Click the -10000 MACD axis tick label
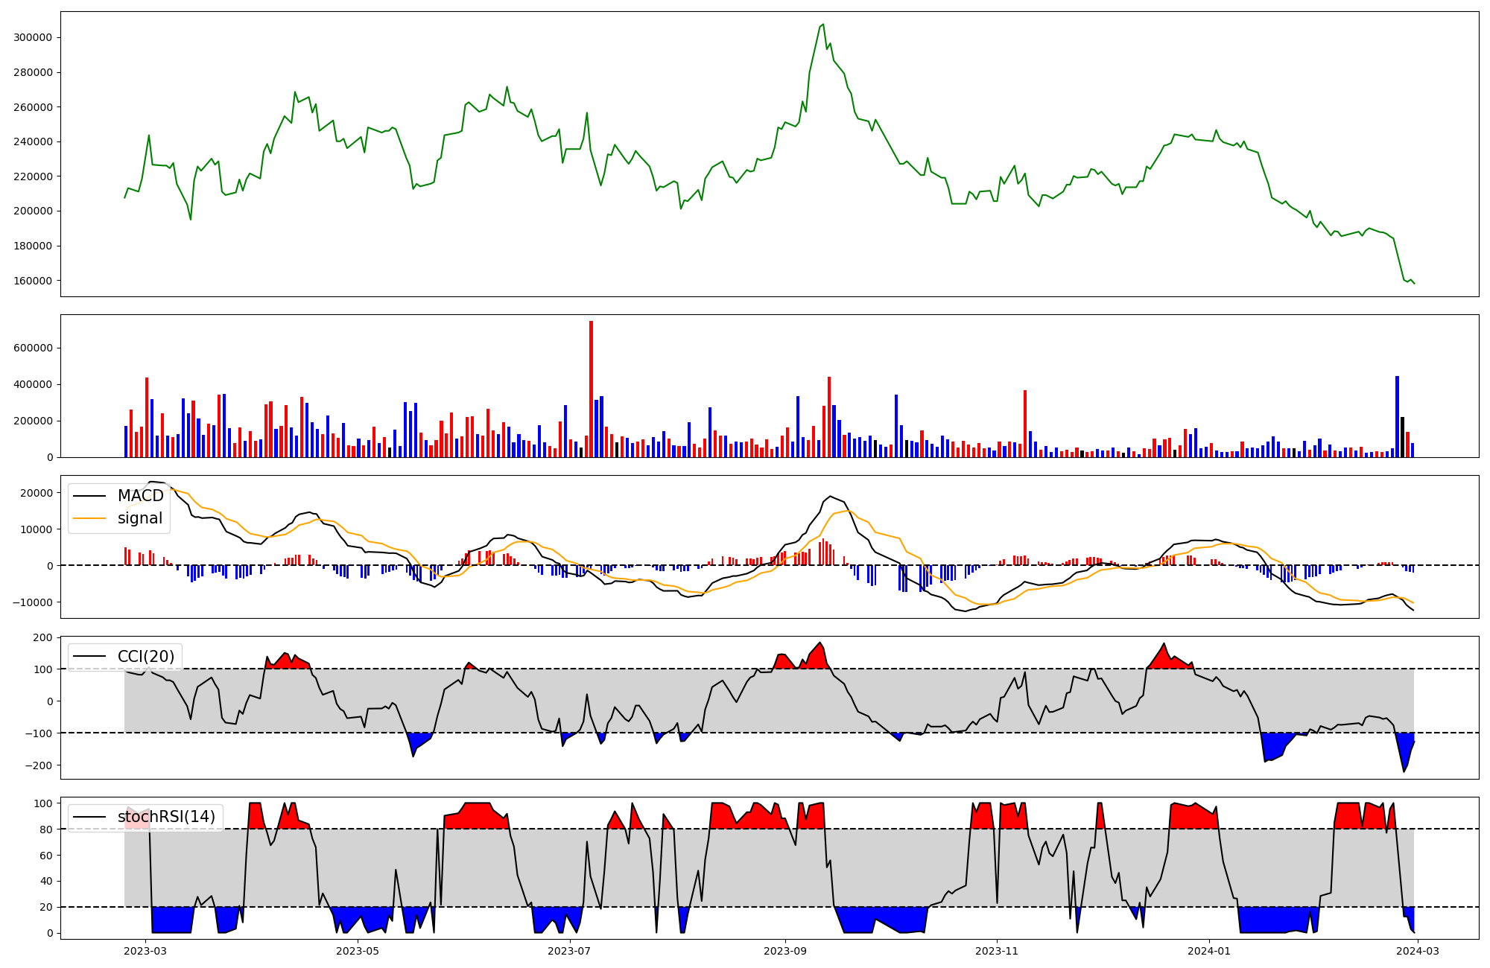 [31, 602]
